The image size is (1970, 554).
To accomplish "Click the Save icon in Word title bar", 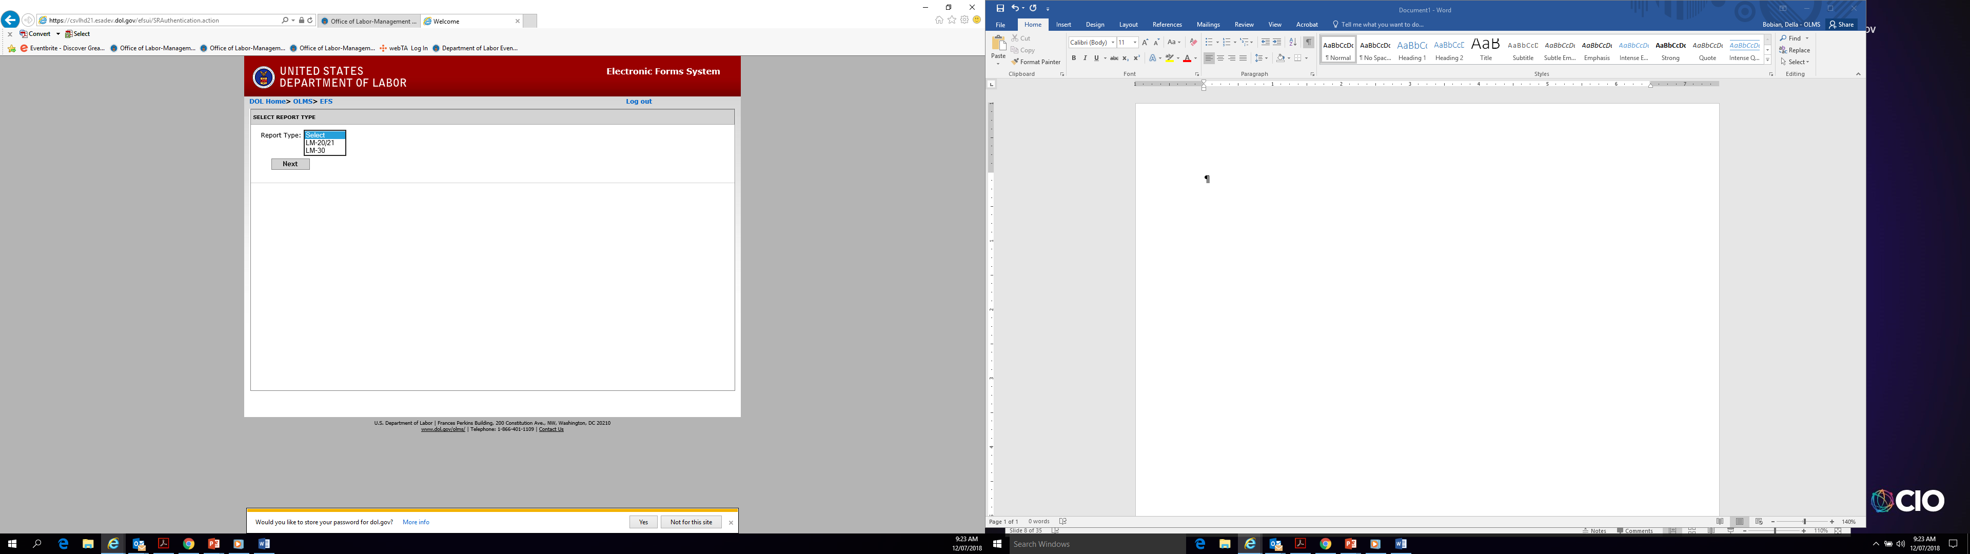I will pos(999,8).
